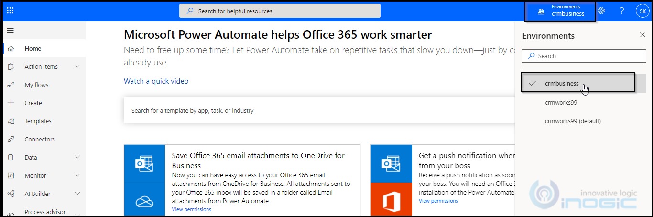The height and width of the screenshot is (217, 653).
Task: Select the checked crmbusiness environment
Action: pyautogui.click(x=562, y=83)
